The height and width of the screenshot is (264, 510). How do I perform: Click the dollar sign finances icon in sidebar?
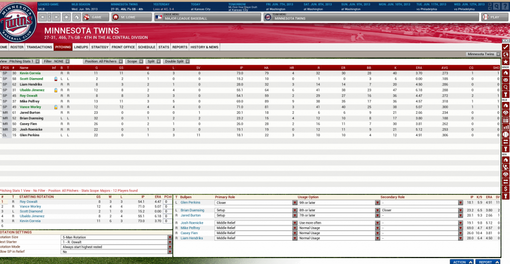pos(506,189)
